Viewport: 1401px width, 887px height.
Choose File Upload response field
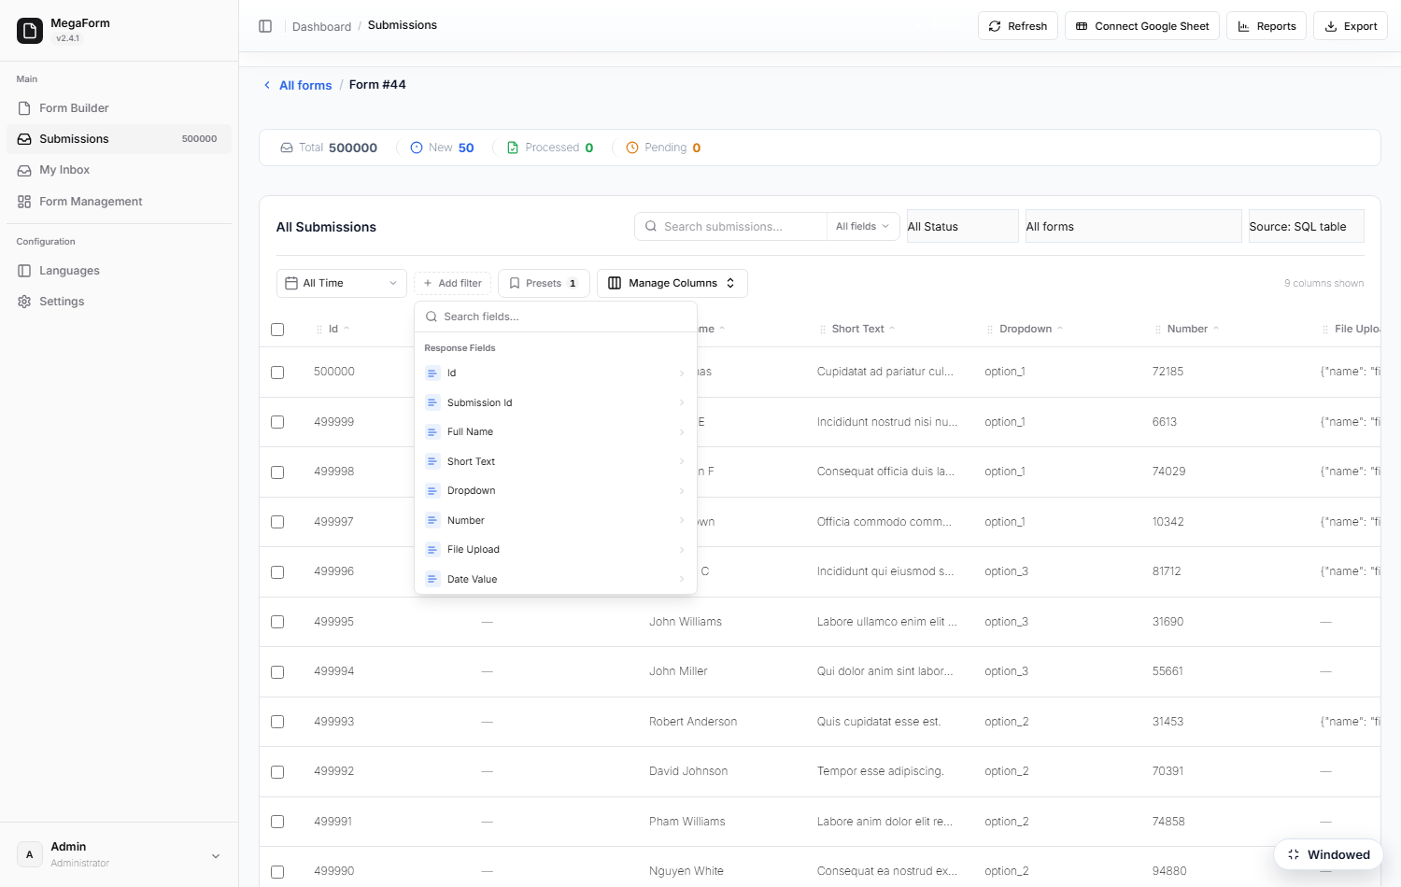[x=556, y=550]
